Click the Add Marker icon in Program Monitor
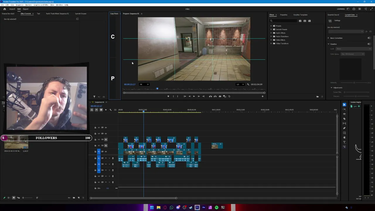Screen dimensions: 375x211 [168, 96]
